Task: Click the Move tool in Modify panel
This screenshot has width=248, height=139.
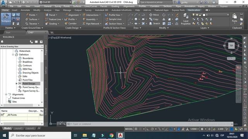Action: point(154,15)
